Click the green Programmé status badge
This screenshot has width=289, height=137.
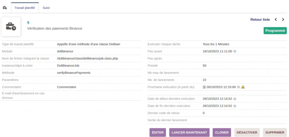(x=275, y=31)
